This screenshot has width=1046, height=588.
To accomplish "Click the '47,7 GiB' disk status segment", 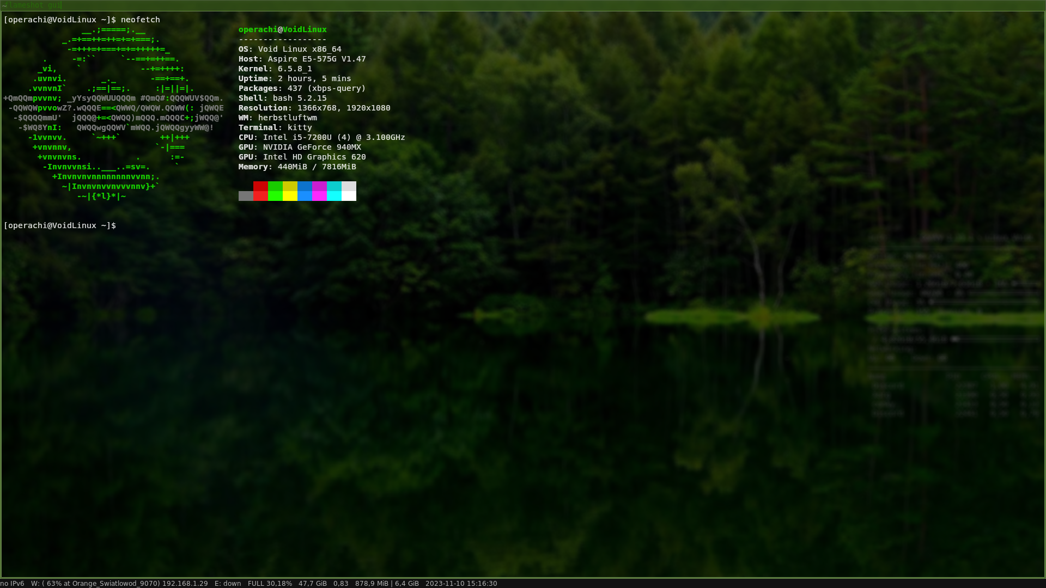I will (312, 583).
